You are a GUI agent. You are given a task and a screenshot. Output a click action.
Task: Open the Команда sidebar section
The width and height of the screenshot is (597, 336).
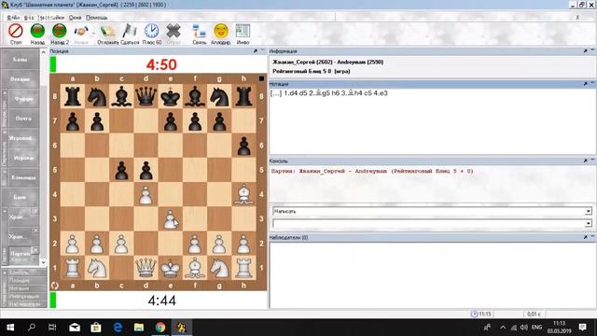coord(23,177)
